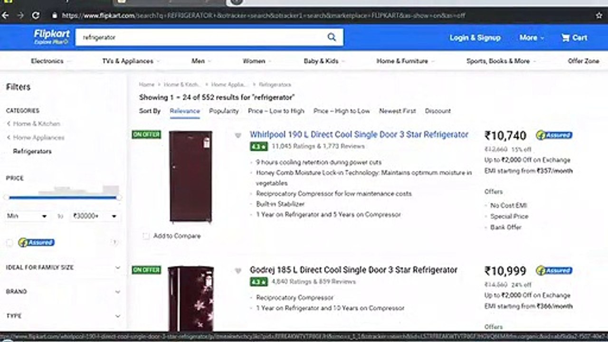Open the Min price dropdown
Viewport: 608px width, 342px height.
coord(28,216)
